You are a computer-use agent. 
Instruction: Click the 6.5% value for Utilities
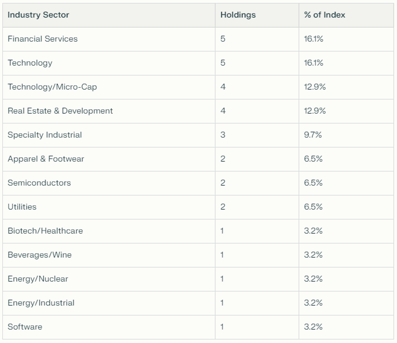coord(313,207)
